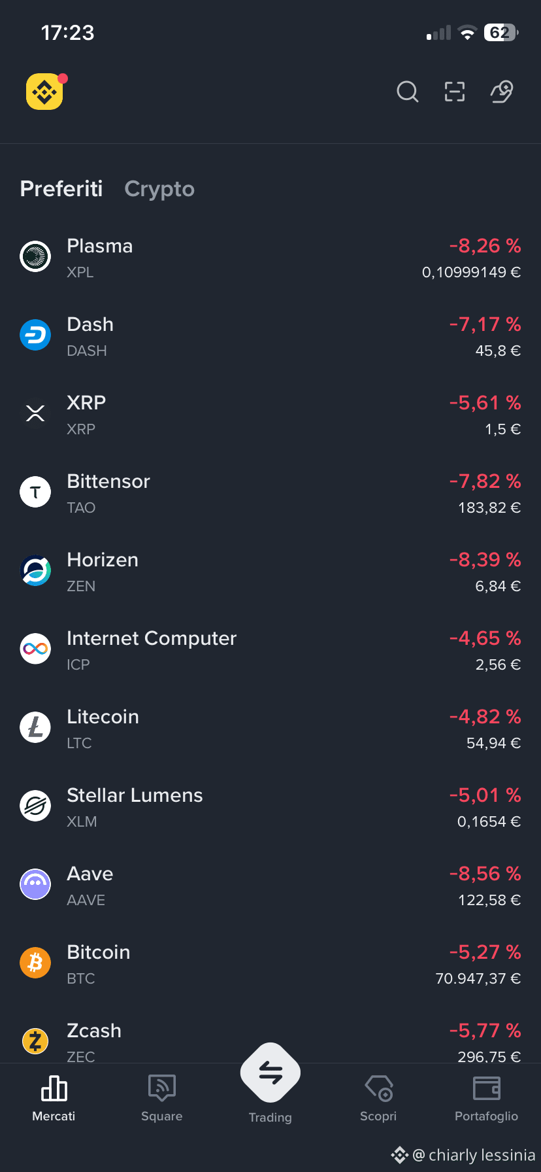This screenshot has height=1172, width=541.
Task: Open the Portafoglio wallet icon
Action: coord(487,1088)
